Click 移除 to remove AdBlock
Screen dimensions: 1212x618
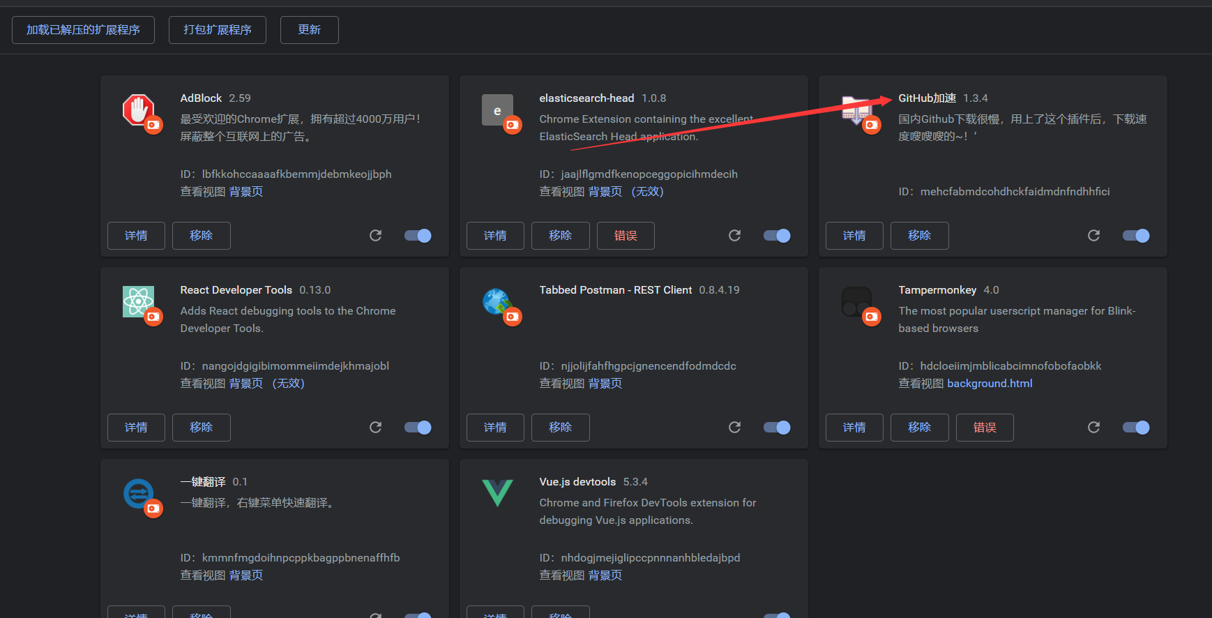click(x=202, y=236)
